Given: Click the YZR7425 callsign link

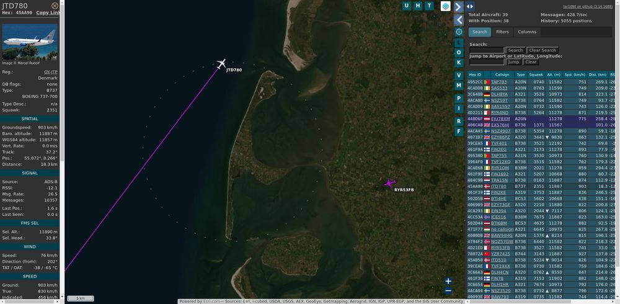Looking at the screenshot, I should [x=500, y=254].
